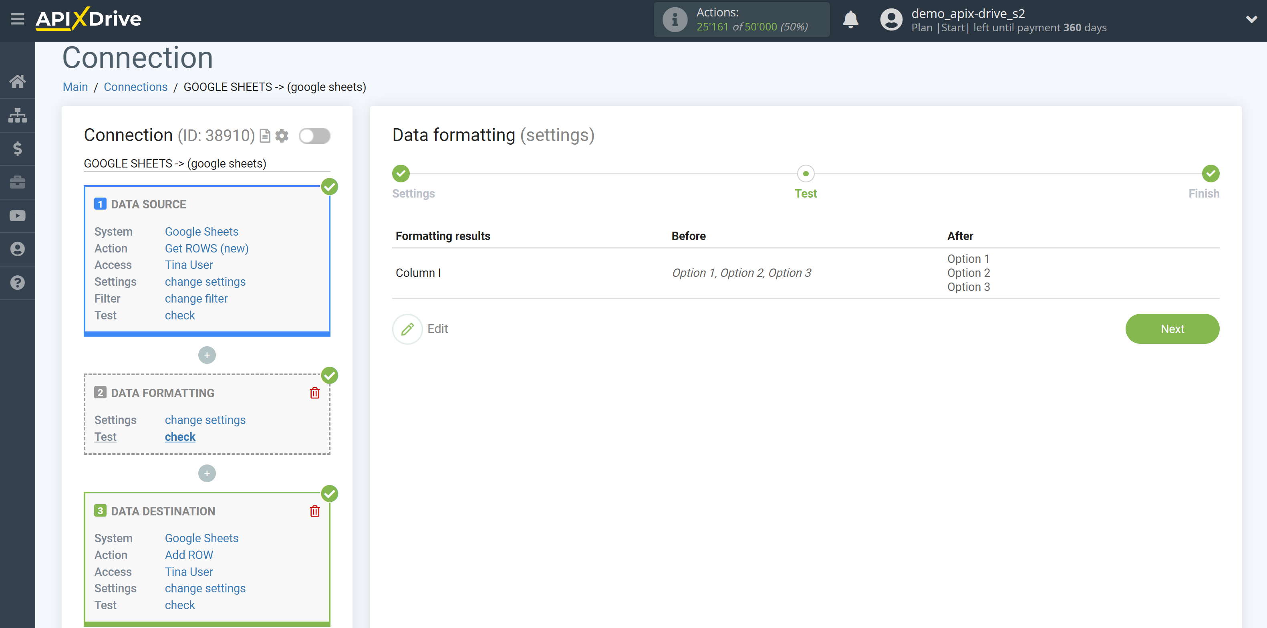Click the Data Formatting block header
Screen dimensions: 1267x628
[162, 393]
